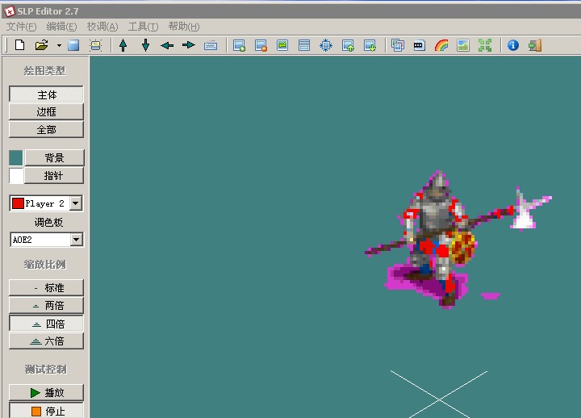Click the blue center anchor crosshair icon

point(326,45)
